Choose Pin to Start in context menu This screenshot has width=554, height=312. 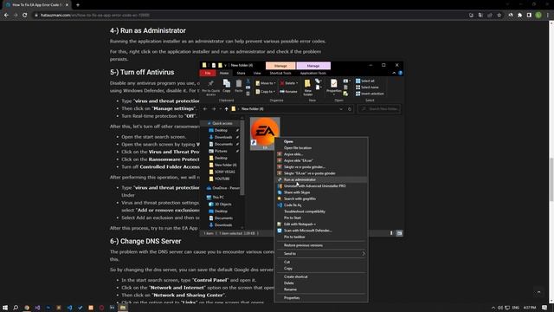321,218
